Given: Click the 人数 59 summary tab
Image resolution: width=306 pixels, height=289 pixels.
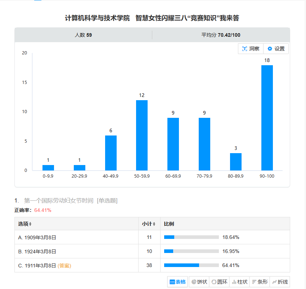Looking at the screenshot, I should [83, 35].
